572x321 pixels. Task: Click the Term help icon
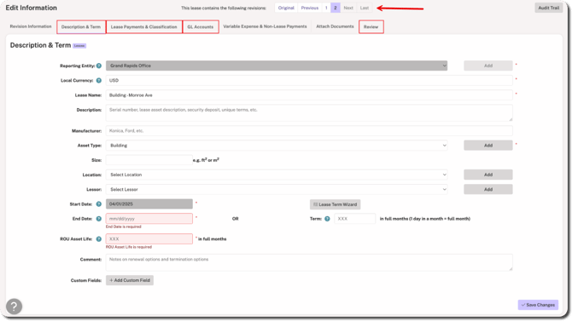(x=327, y=219)
